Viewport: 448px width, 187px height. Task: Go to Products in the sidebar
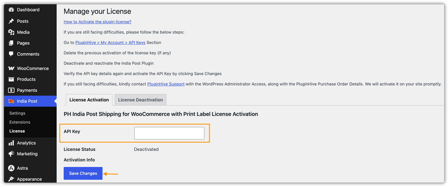30,79
